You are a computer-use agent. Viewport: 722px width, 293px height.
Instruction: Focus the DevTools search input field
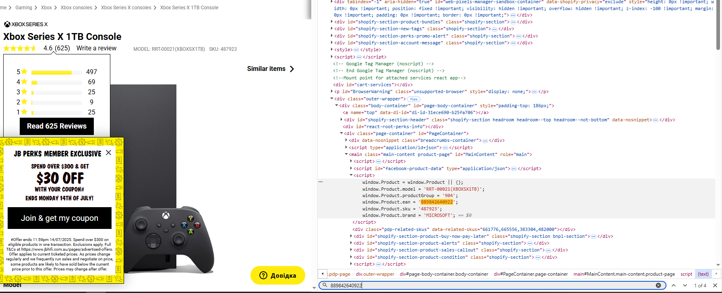(x=491, y=285)
